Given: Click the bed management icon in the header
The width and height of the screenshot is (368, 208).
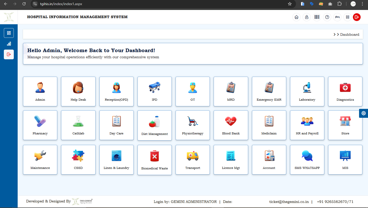Looking at the screenshot, I should coord(337,17).
